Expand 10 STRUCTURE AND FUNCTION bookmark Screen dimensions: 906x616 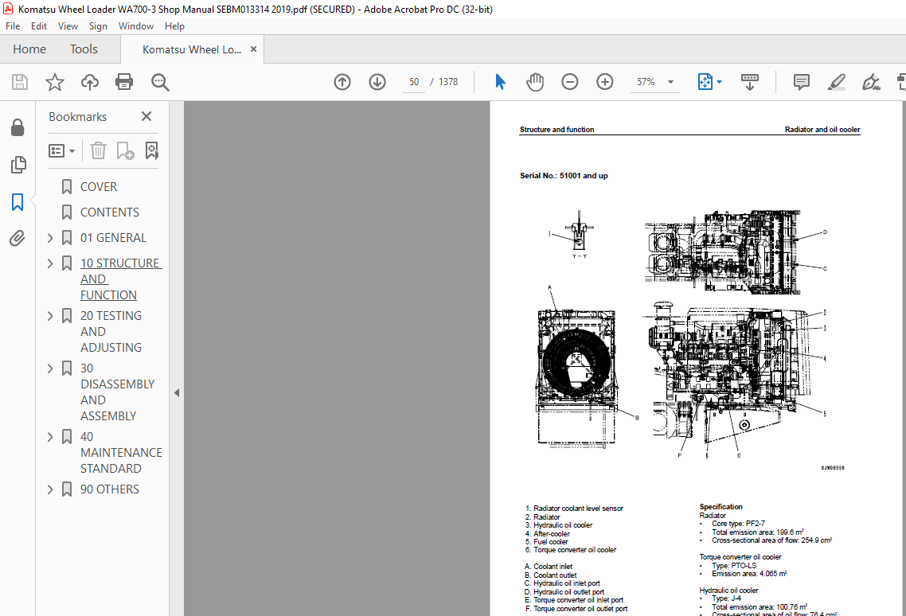(50, 263)
